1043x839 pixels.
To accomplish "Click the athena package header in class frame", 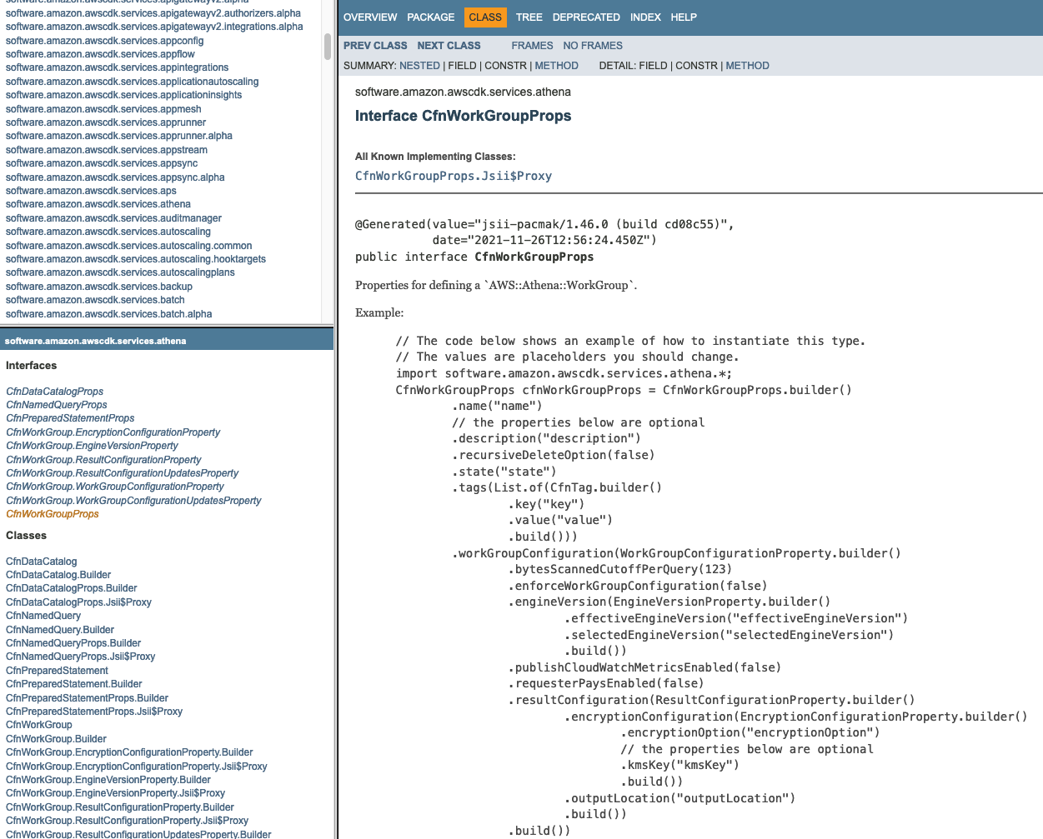I will [95, 341].
